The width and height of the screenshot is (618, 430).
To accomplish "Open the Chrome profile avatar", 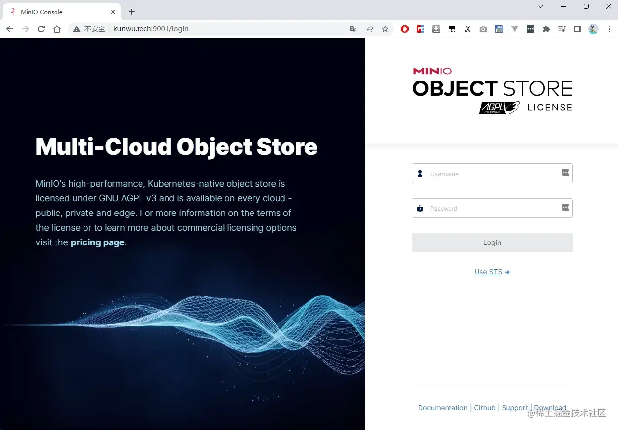I will click(593, 29).
